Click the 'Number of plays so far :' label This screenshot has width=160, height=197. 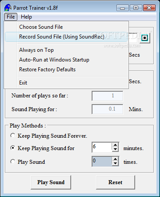click(x=40, y=96)
